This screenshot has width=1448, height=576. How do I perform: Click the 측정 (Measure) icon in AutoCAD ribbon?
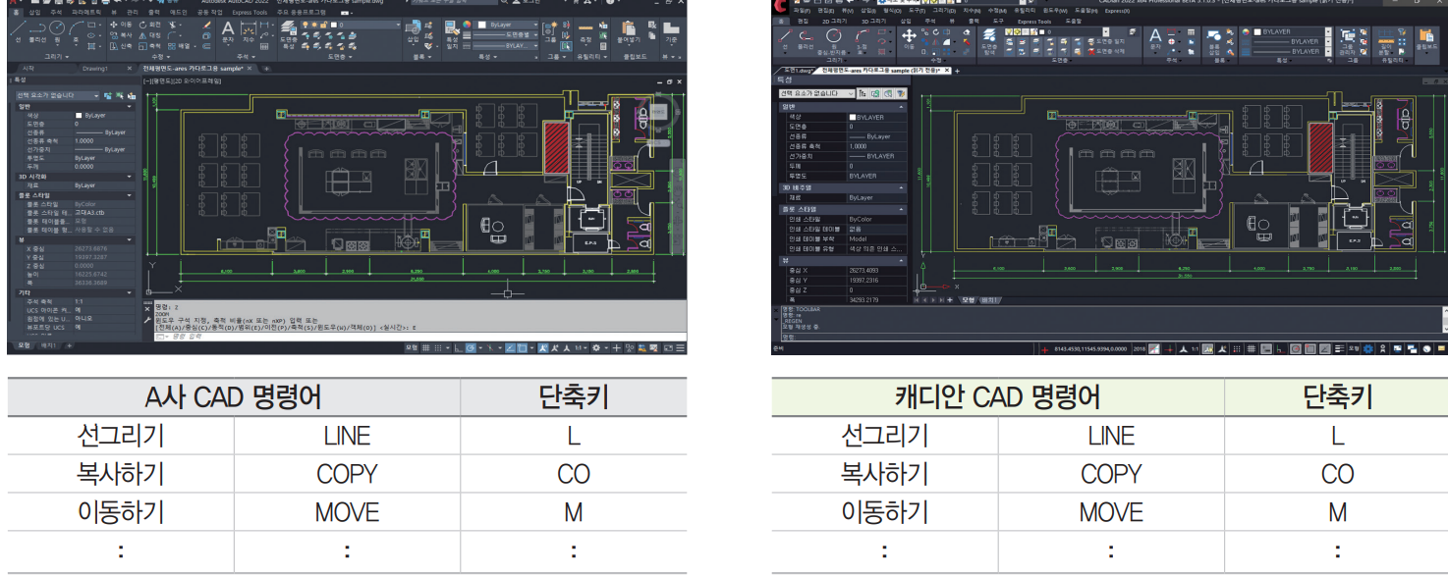click(585, 32)
